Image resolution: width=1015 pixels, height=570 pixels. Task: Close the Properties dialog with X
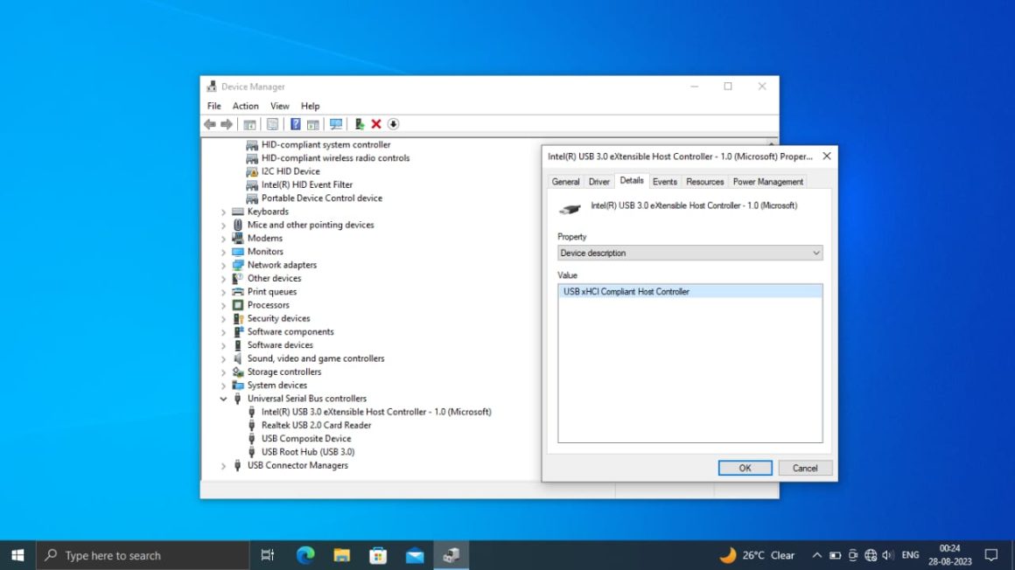[827, 156]
